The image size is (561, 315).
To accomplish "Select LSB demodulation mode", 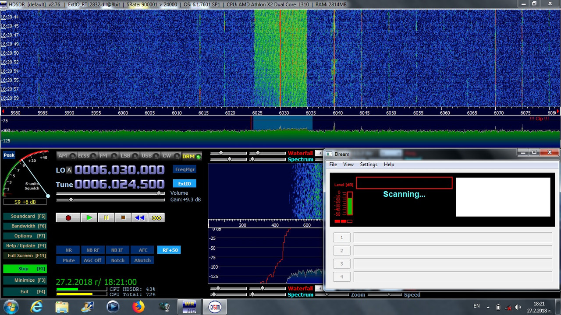I will pyautogui.click(x=129, y=156).
